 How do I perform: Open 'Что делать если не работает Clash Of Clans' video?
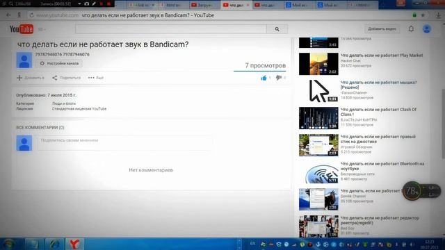pos(378,112)
